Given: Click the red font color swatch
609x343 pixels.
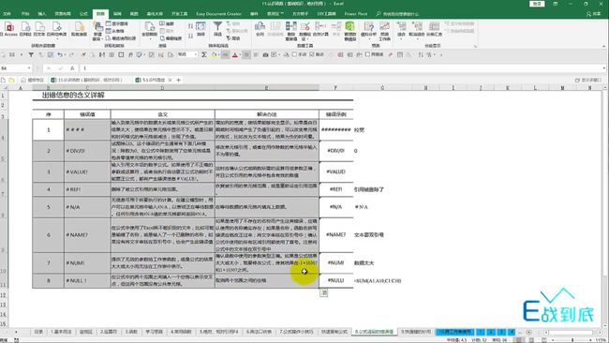Looking at the screenshot, I should coord(234,55).
